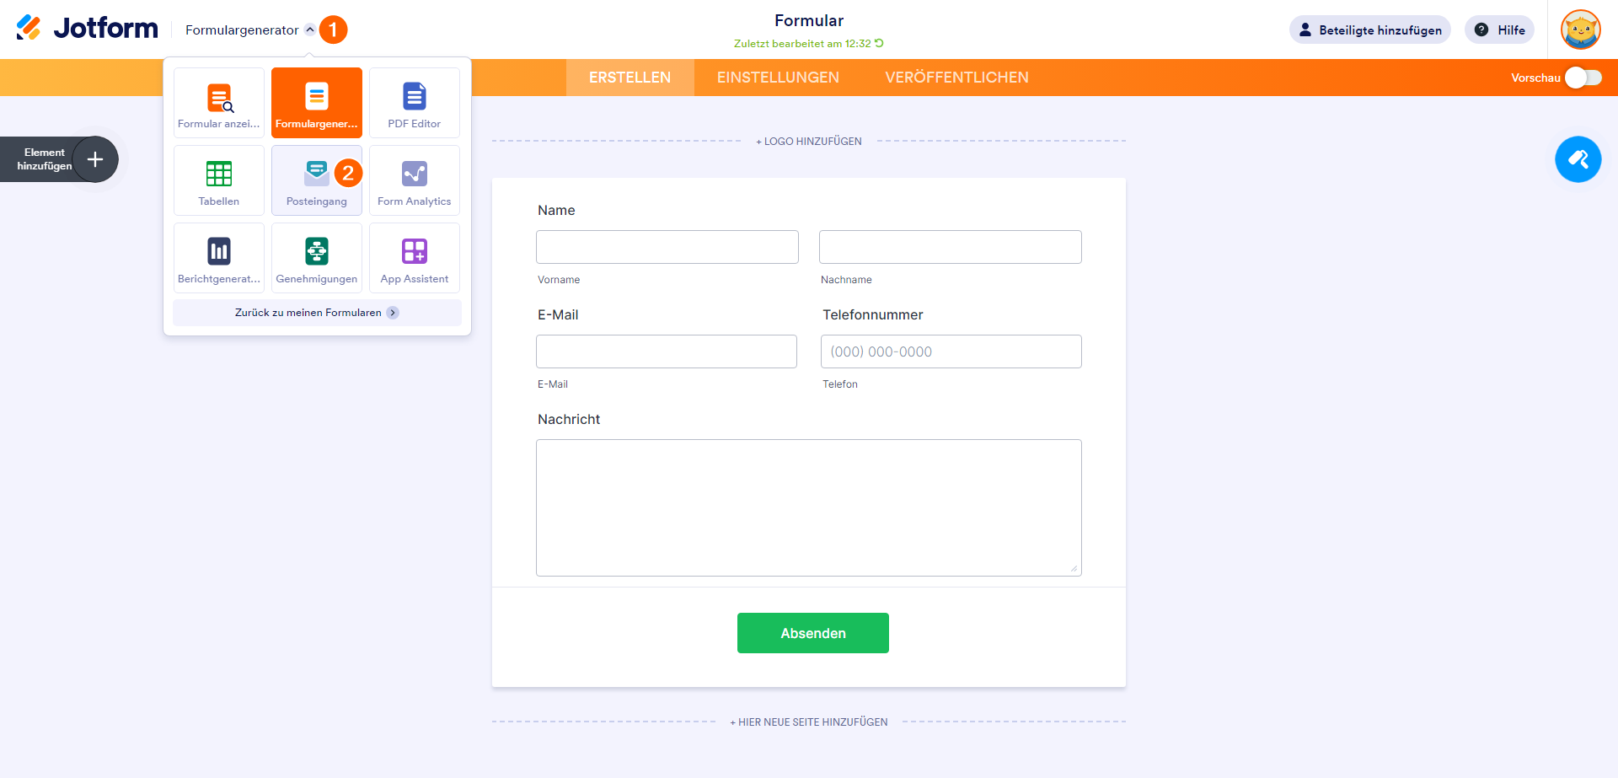Go to the VERÖFFENTLICHEN tab

[956, 78]
